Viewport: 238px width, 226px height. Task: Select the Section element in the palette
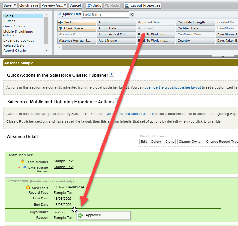pyautogui.click(x=77, y=23)
